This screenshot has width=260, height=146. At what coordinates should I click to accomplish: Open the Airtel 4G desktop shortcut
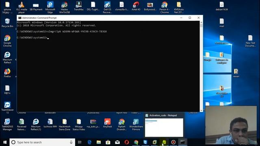tap(136, 6)
